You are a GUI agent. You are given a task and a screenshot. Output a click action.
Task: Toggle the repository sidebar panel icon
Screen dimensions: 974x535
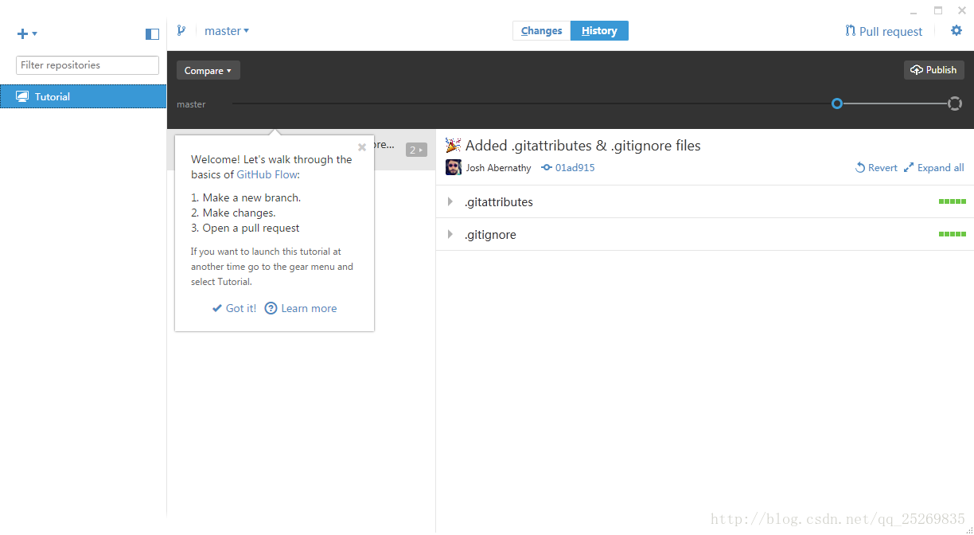click(x=152, y=33)
